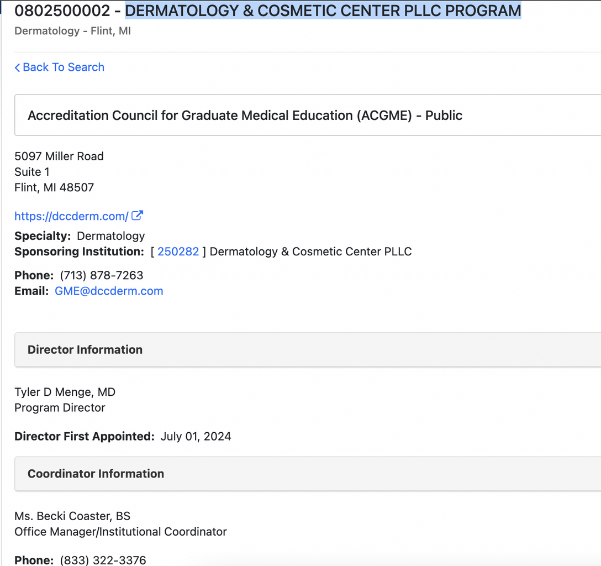Screen dimensions: 601x566
Task: Click the highlighted program name in title
Action: coord(323,11)
